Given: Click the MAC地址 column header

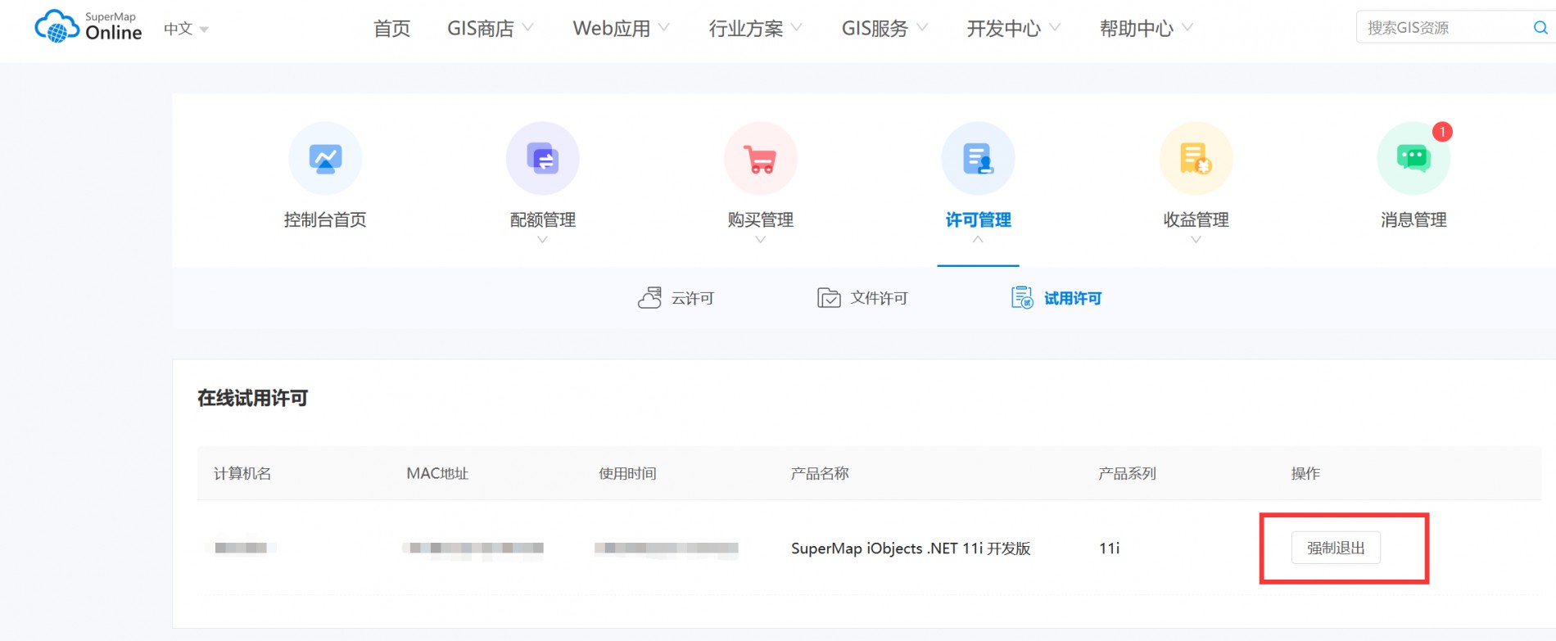Looking at the screenshot, I should [x=437, y=473].
